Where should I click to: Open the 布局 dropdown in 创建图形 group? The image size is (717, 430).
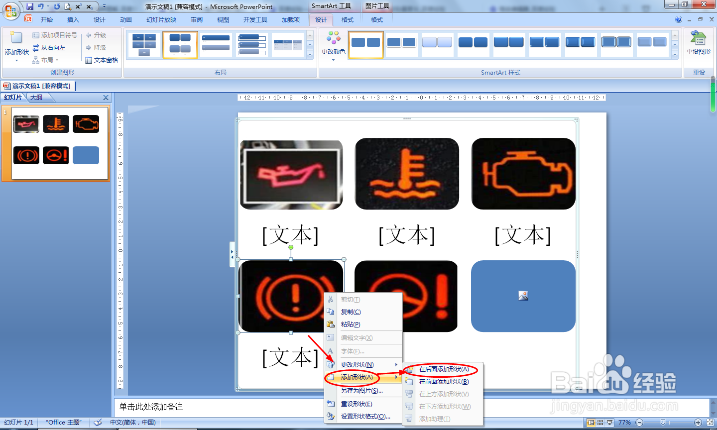pyautogui.click(x=45, y=60)
